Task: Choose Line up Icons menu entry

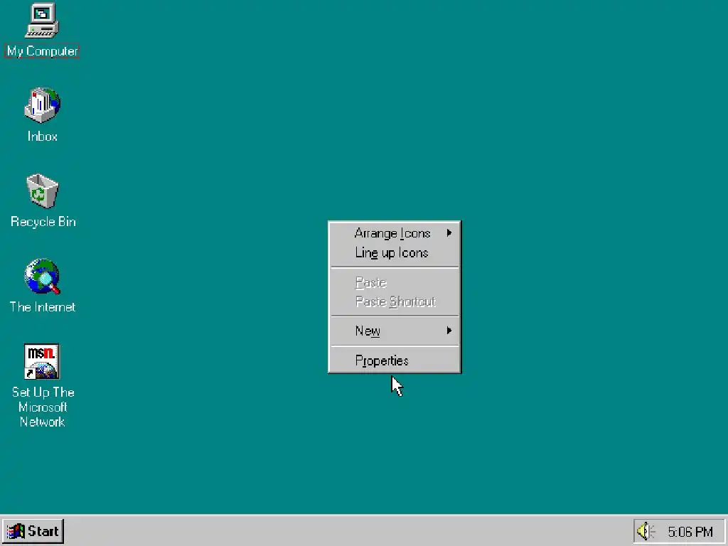Action: coord(394,253)
